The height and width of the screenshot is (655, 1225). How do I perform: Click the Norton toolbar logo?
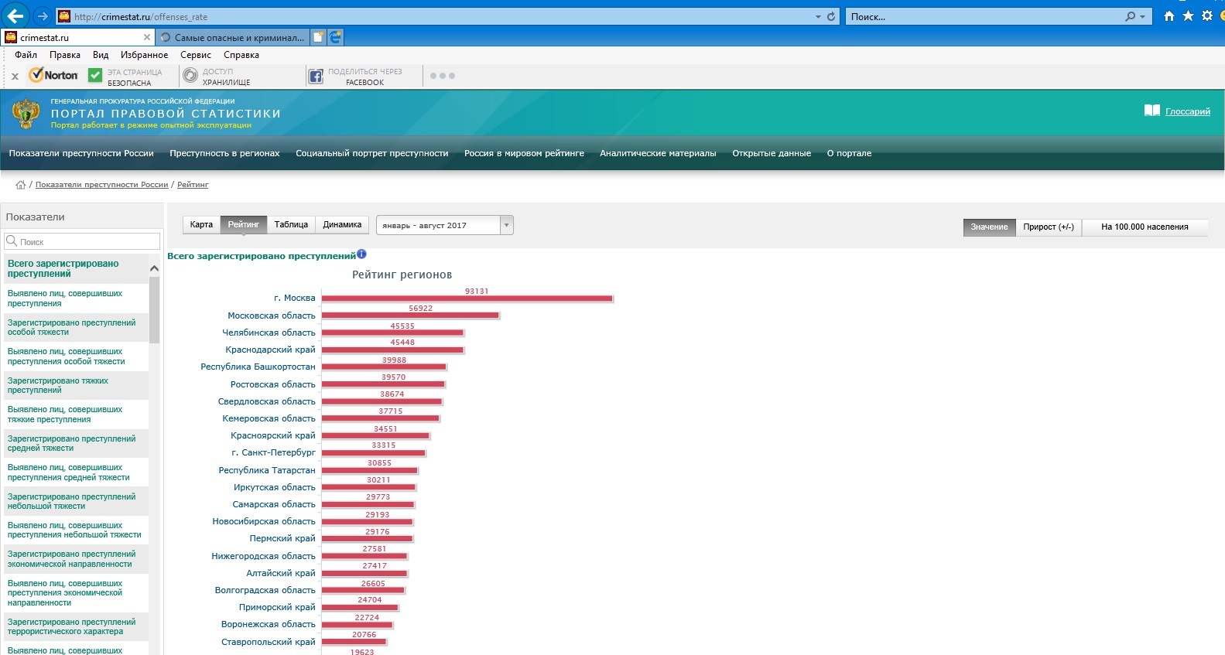pos(53,75)
